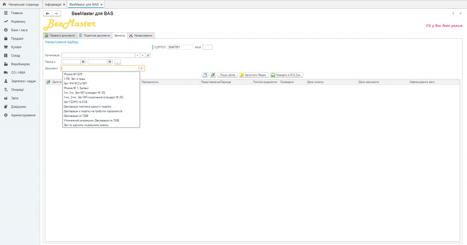The image size is (467, 245).
Task: Switch to Податкові документи tab
Action: pos(95,36)
